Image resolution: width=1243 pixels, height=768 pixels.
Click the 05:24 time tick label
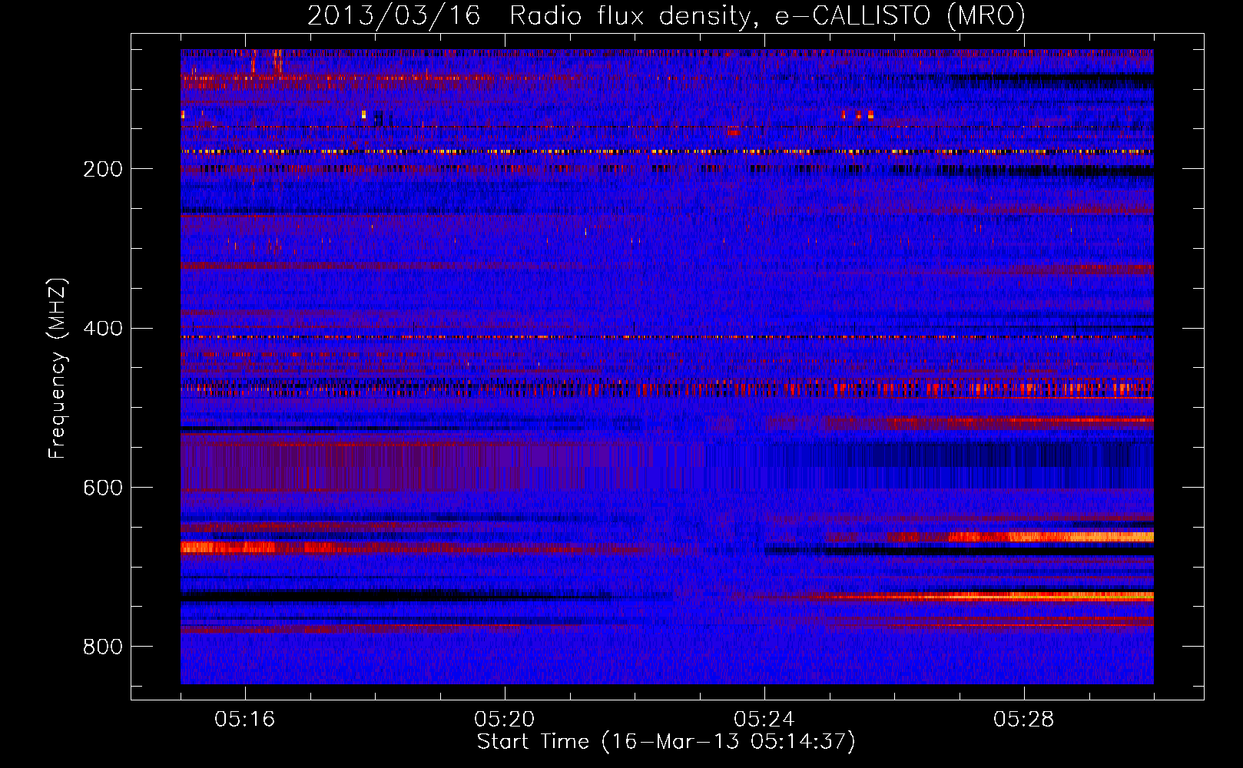click(764, 720)
